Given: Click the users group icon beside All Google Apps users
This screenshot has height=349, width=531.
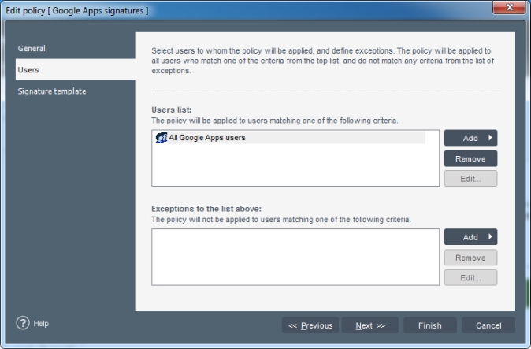Looking at the screenshot, I should (x=162, y=138).
